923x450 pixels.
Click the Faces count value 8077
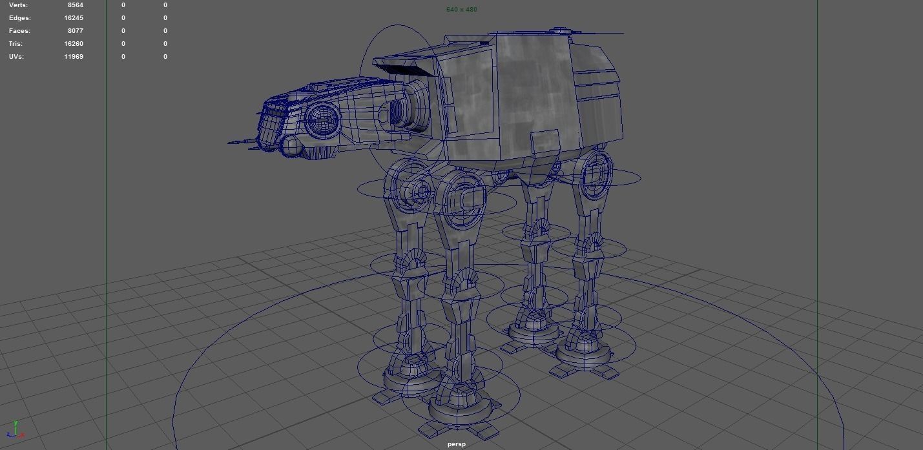coord(75,31)
